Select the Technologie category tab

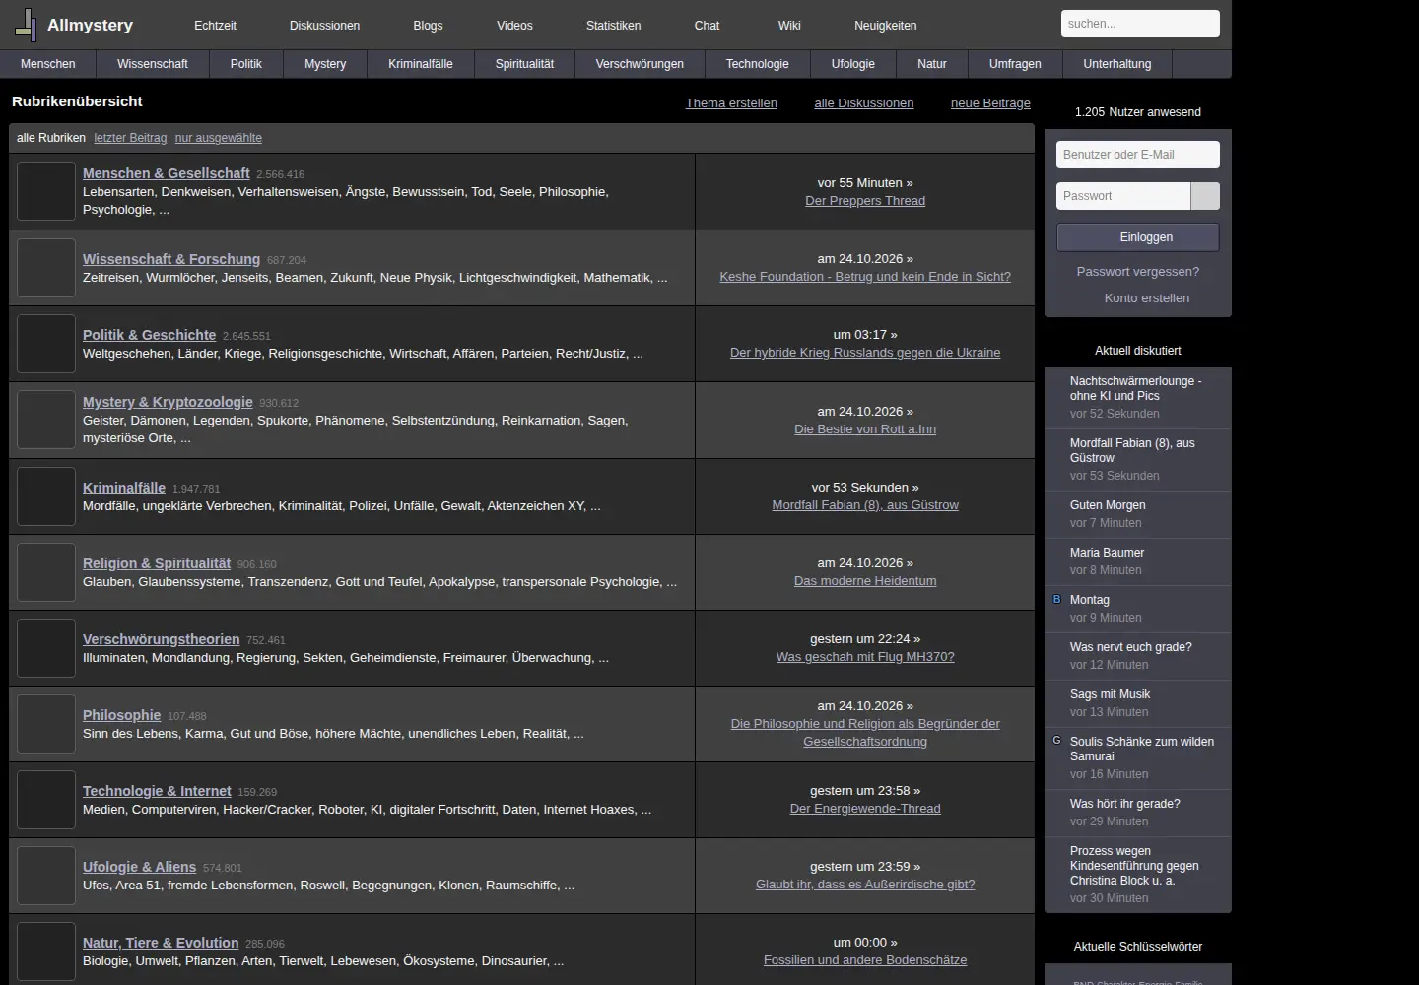758,64
